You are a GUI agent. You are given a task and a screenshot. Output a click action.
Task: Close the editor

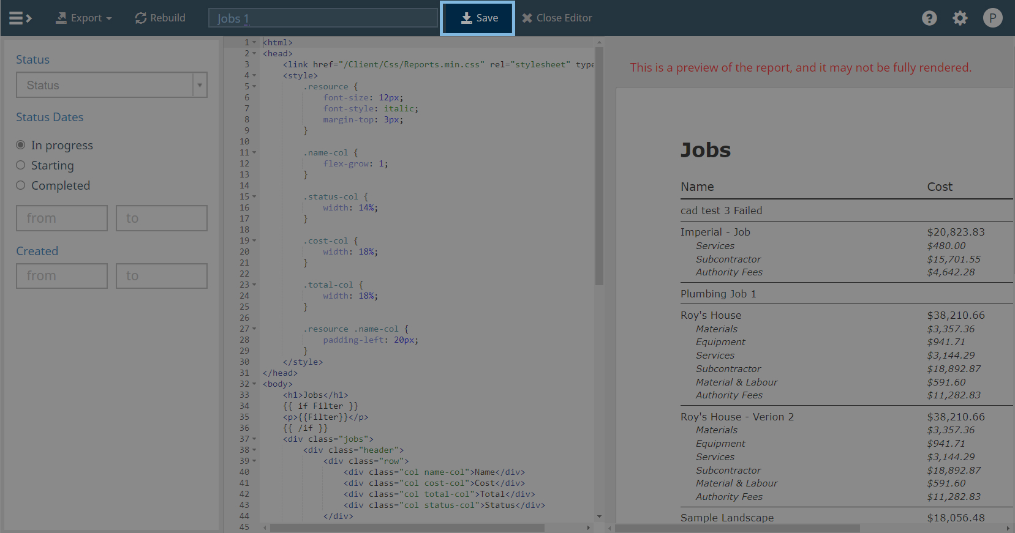557,18
